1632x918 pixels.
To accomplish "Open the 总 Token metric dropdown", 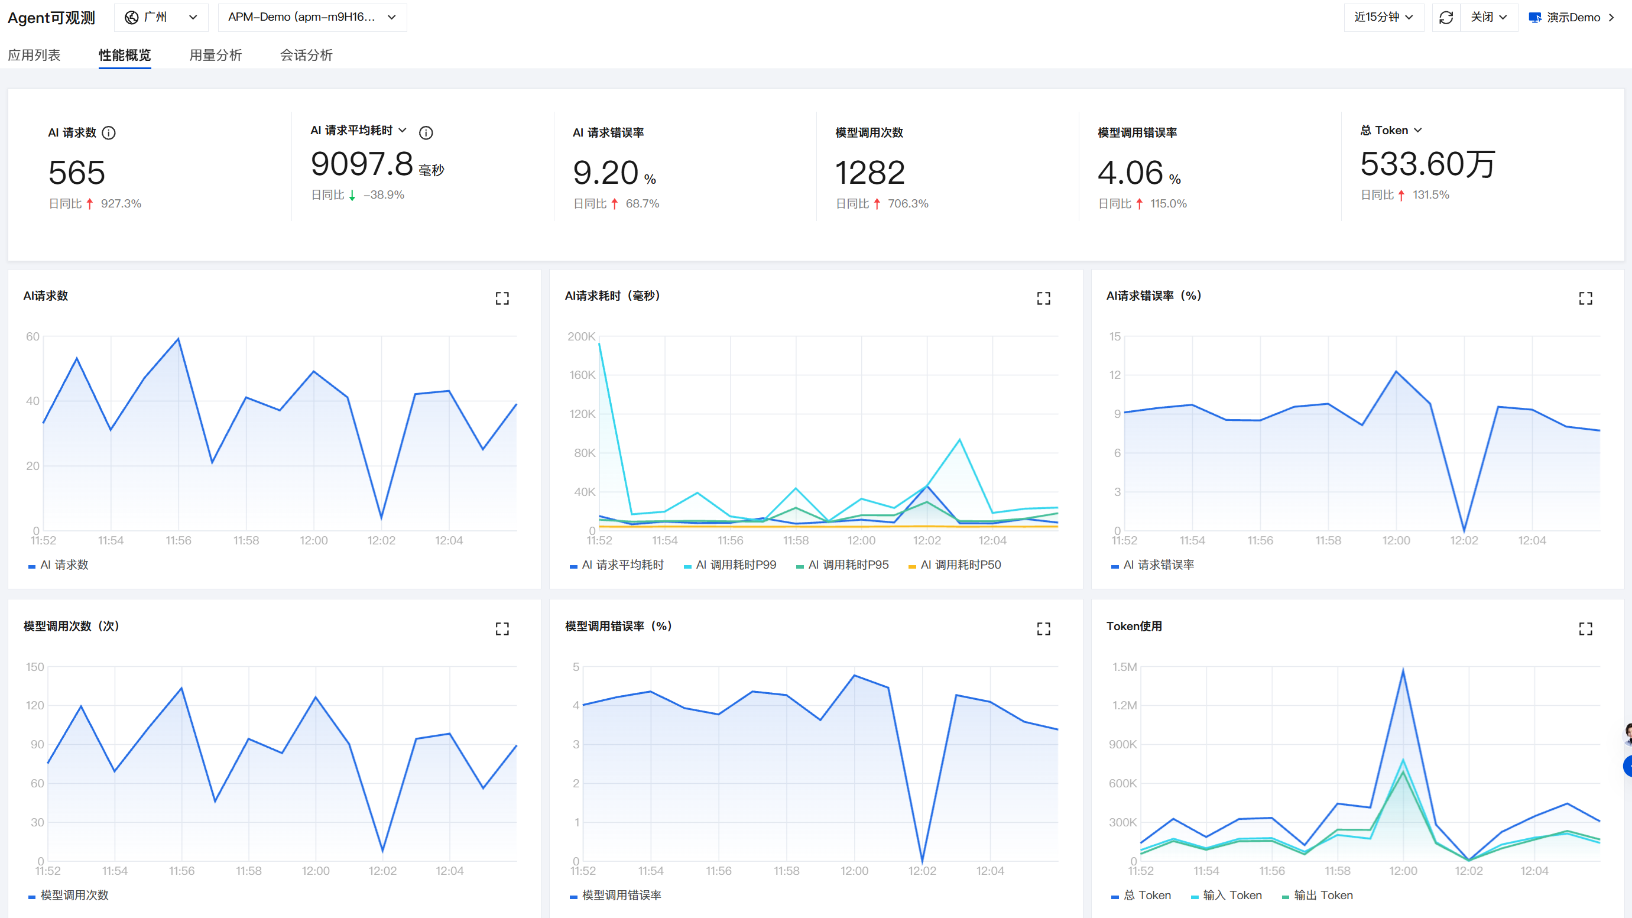I will click(1391, 130).
